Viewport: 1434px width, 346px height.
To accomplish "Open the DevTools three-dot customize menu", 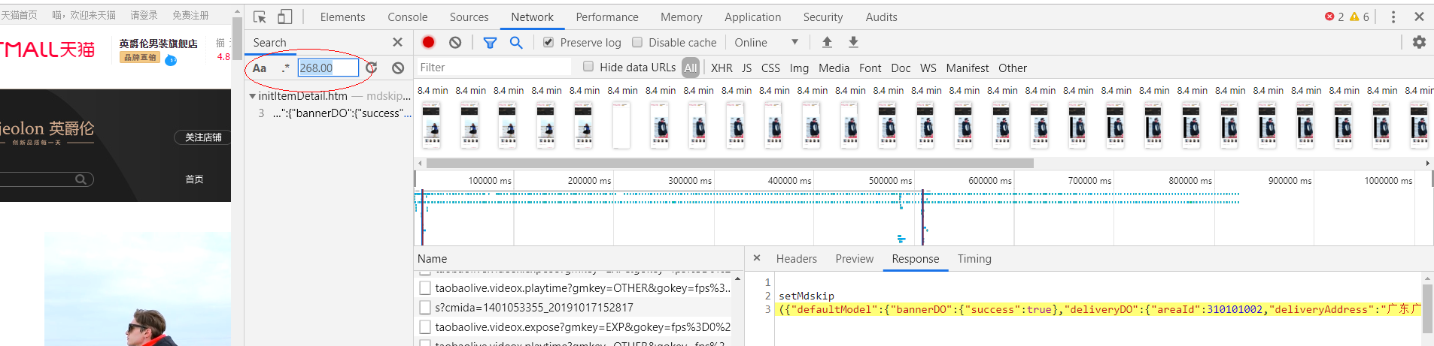I will tap(1393, 17).
